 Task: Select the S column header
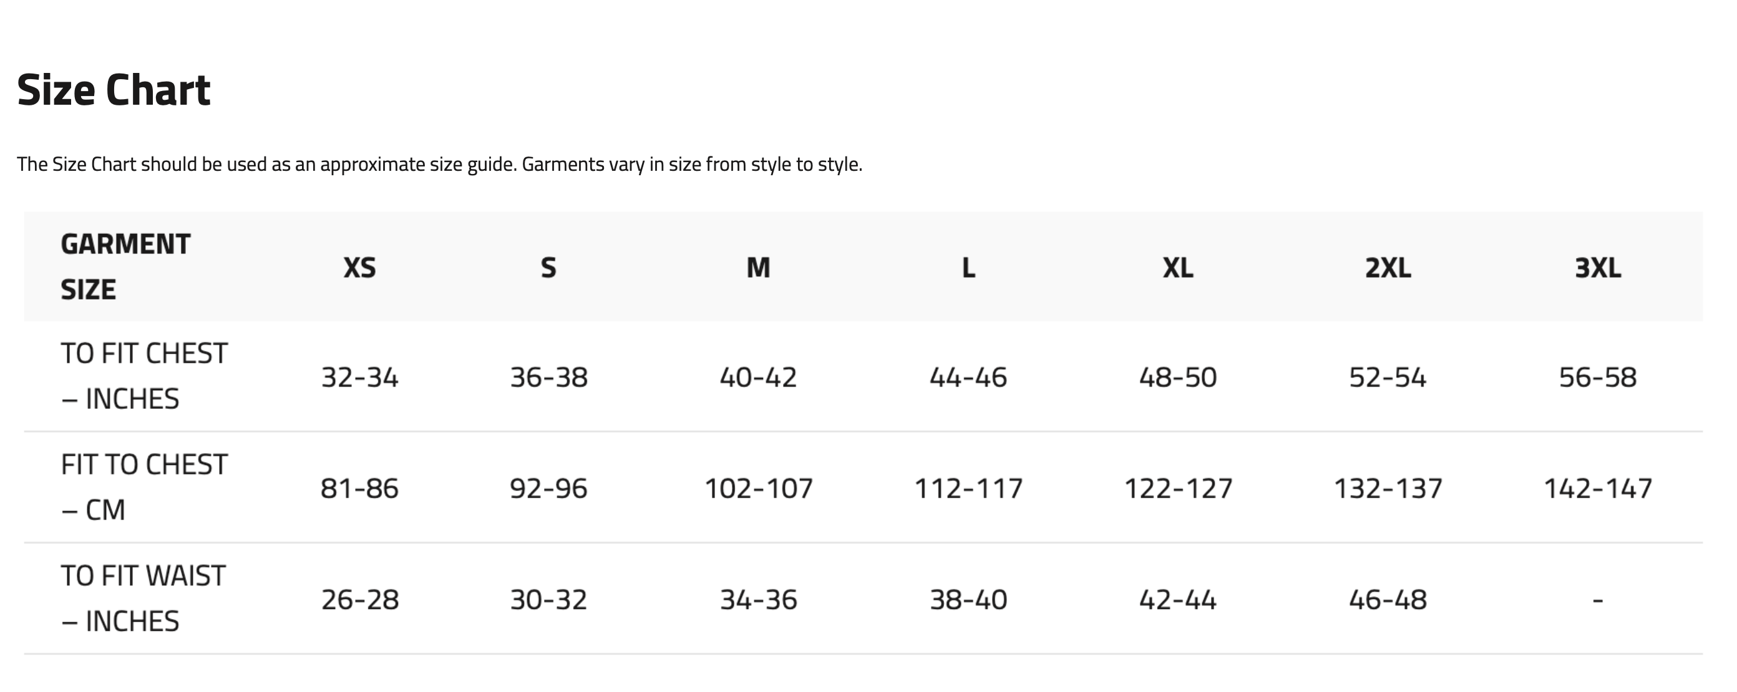548,267
